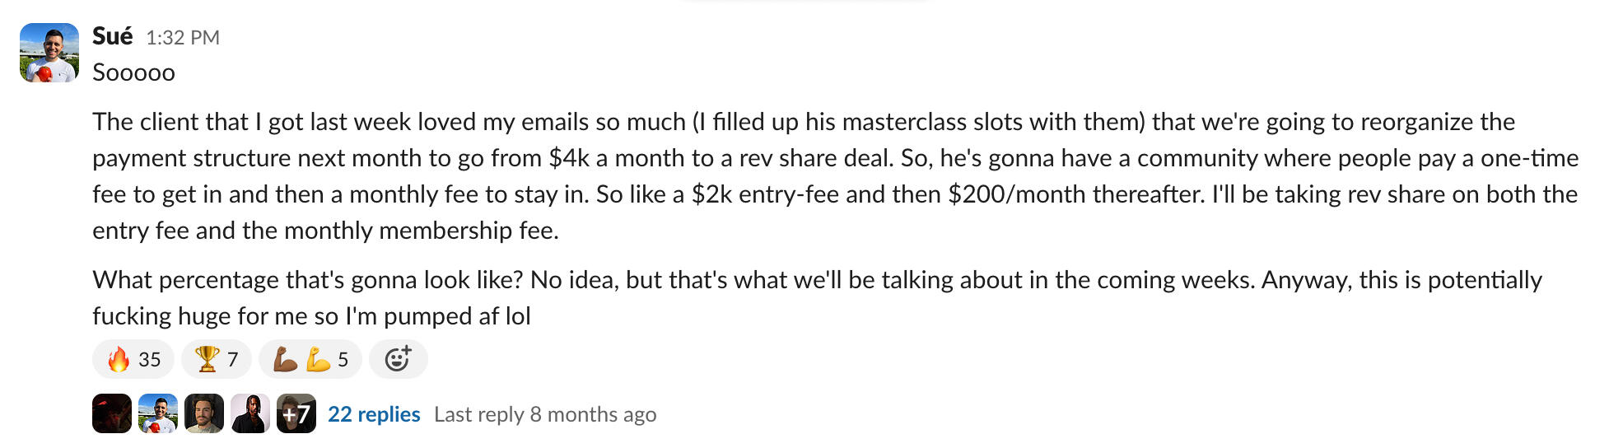
Task: Open Sué's profile picture avatar
Action: pos(49,53)
